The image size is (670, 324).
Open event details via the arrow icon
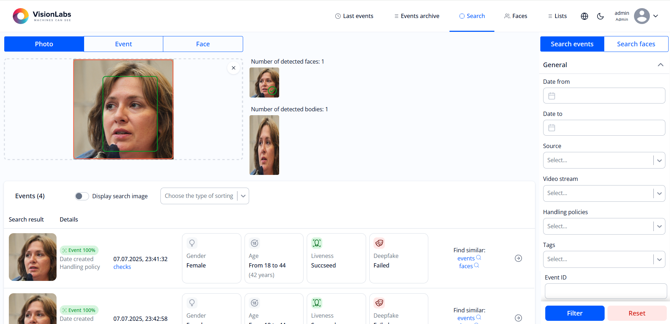[518, 258]
